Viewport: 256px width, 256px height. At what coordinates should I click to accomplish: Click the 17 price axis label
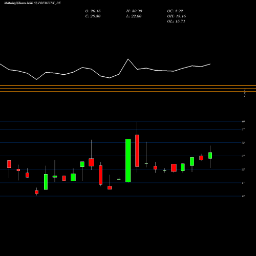pyautogui.click(x=243, y=183)
